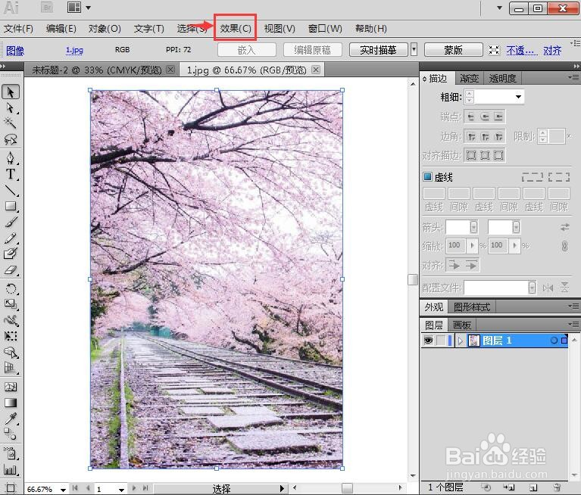581x495 pixels.
Task: Open the 窗口(W) menu
Action: tap(325, 28)
